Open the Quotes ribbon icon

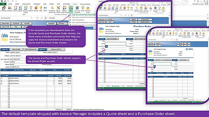coord(20,9)
